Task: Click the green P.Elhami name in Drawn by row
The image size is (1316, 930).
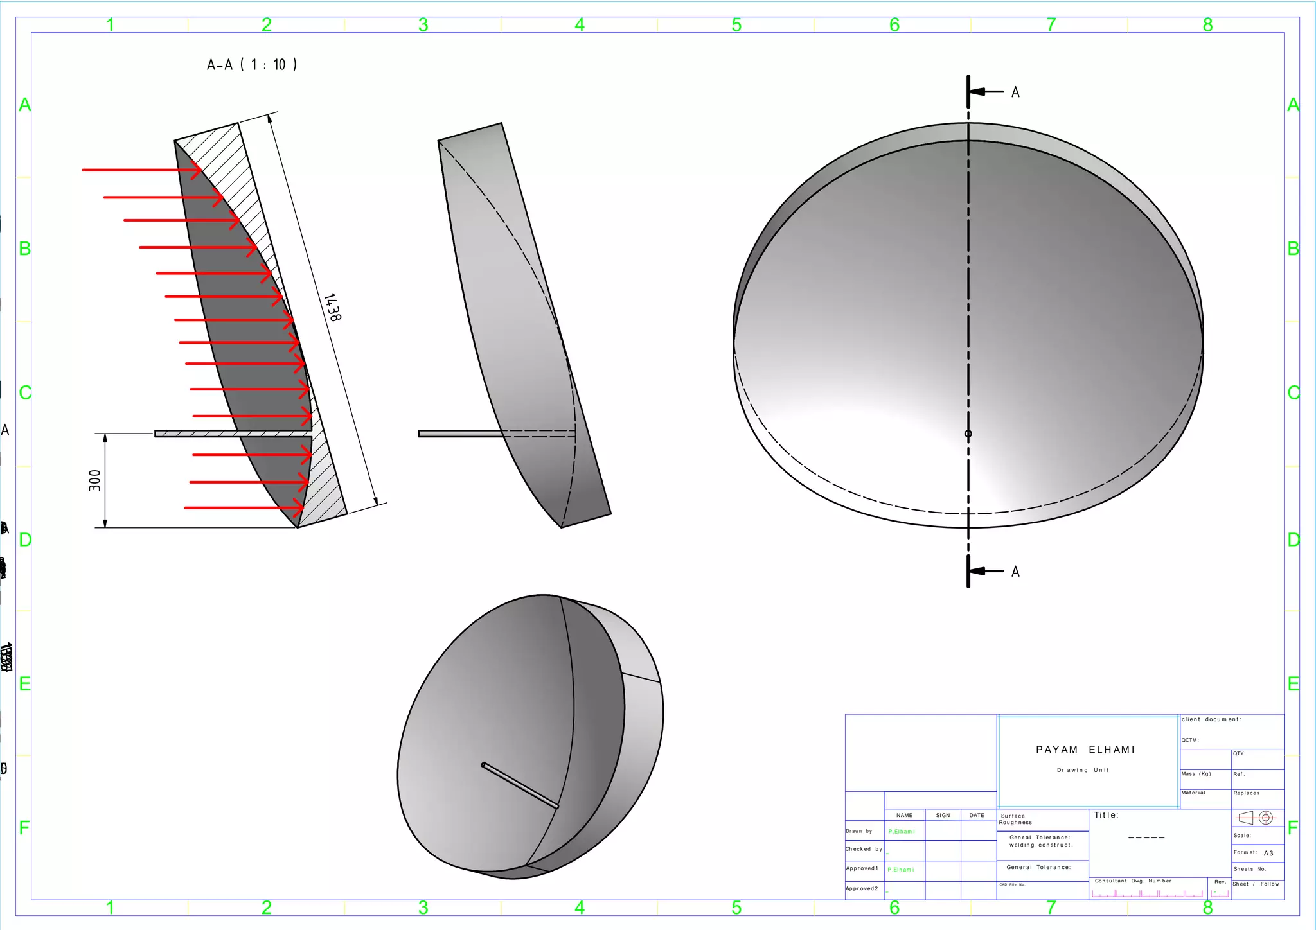Action: [902, 831]
